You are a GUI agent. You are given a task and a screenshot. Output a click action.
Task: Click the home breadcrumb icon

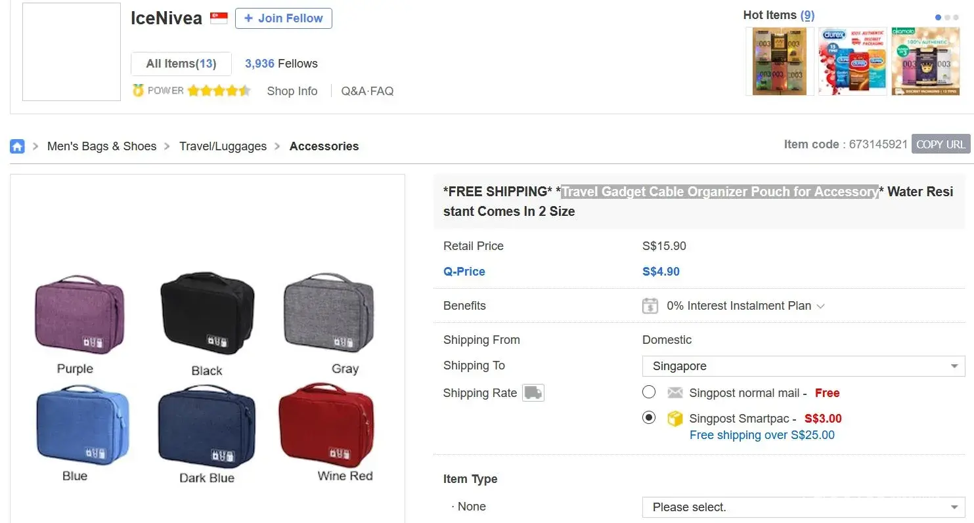(17, 146)
